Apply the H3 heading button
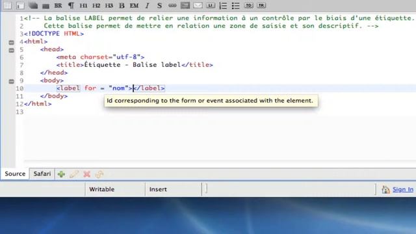This screenshot has width=416, height=234. [109, 6]
